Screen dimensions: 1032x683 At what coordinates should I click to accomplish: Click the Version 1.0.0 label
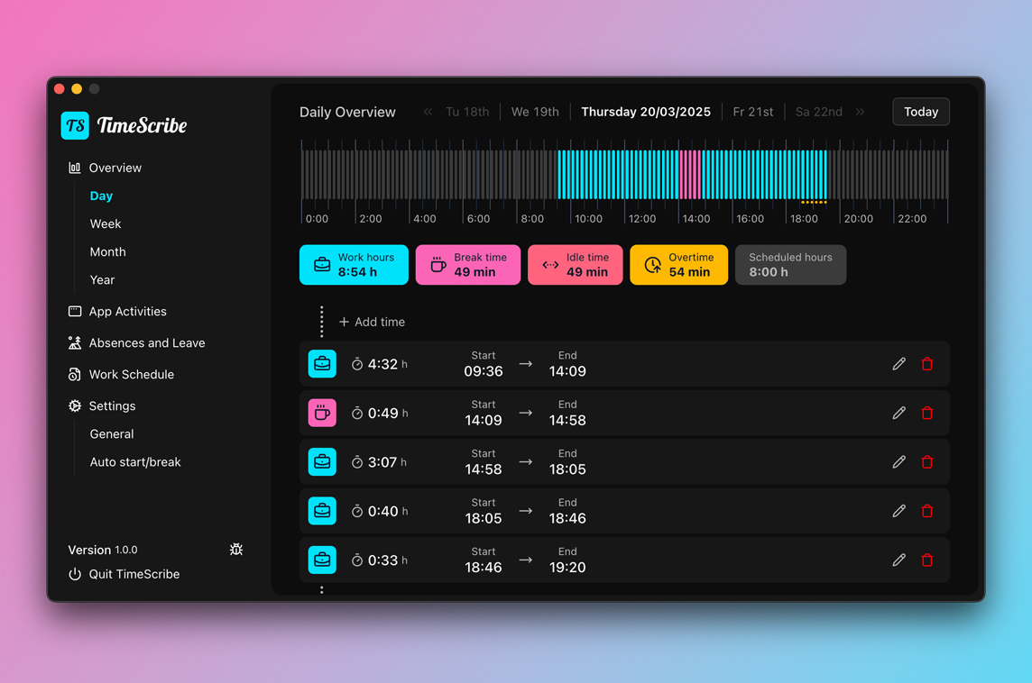pos(103,550)
